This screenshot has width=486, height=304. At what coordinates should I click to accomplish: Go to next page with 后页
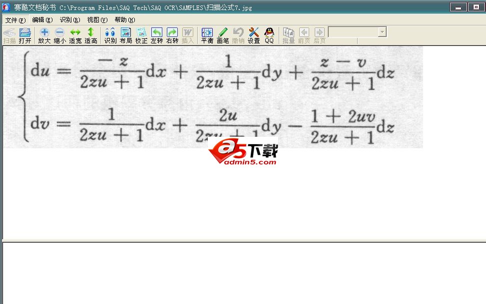(320, 35)
